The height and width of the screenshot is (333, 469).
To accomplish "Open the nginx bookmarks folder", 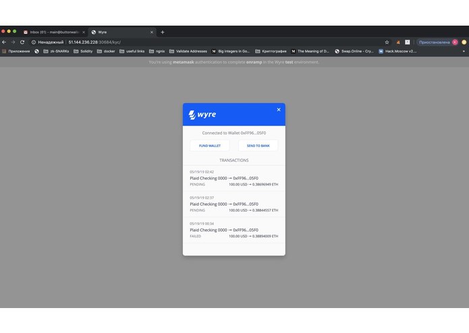I will [x=157, y=51].
